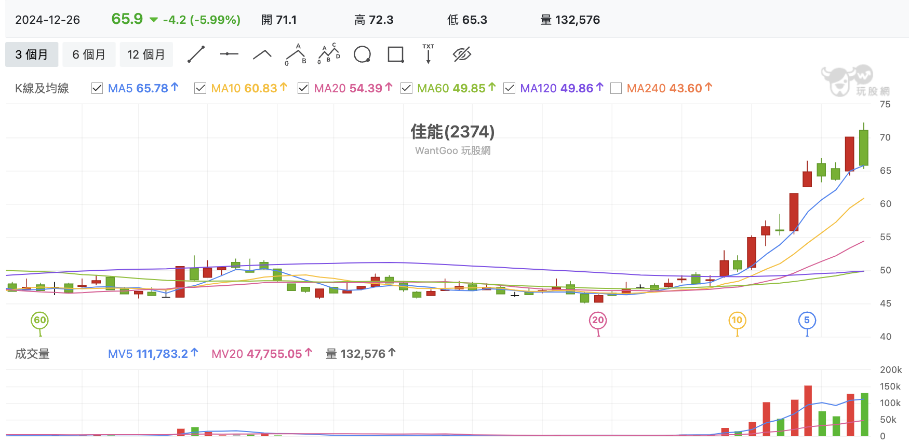
Task: Click the 200k volume axis label
Action: (891, 370)
